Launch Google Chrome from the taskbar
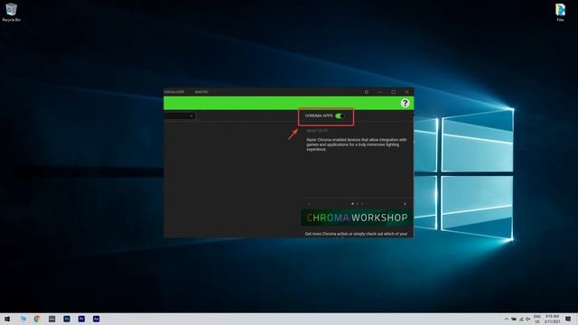 (37, 319)
